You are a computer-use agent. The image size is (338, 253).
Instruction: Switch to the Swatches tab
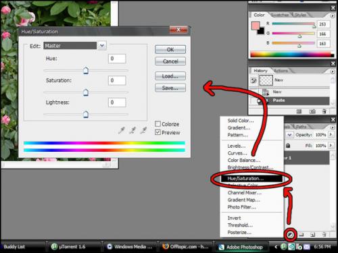click(280, 15)
